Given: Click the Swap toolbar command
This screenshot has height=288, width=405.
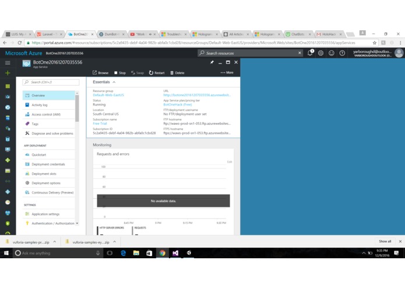Looking at the screenshot, I should point(138,73).
